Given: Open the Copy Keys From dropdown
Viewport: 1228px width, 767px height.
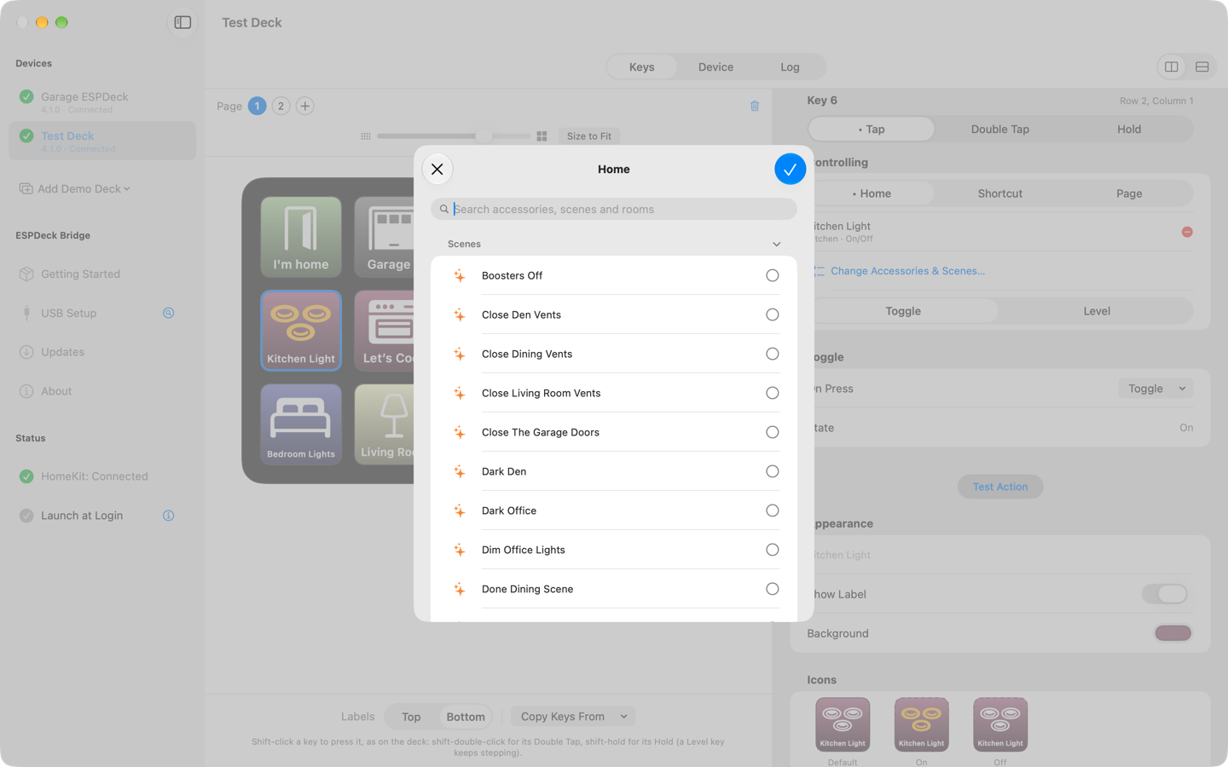Looking at the screenshot, I should coord(573,717).
